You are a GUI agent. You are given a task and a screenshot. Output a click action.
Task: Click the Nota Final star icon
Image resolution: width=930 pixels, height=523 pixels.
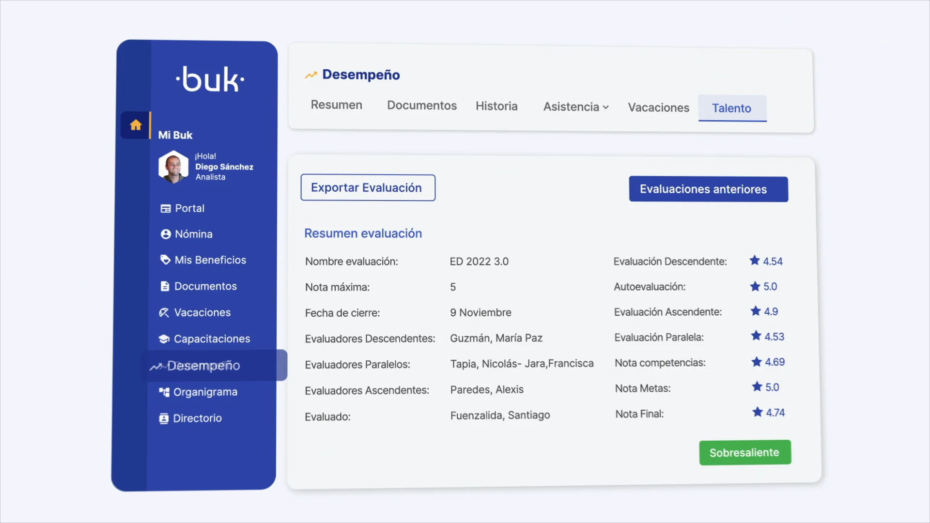tap(758, 412)
